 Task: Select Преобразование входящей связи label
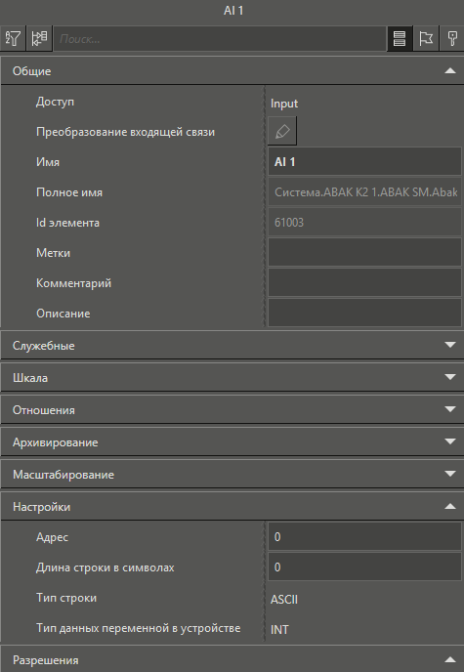[125, 132]
